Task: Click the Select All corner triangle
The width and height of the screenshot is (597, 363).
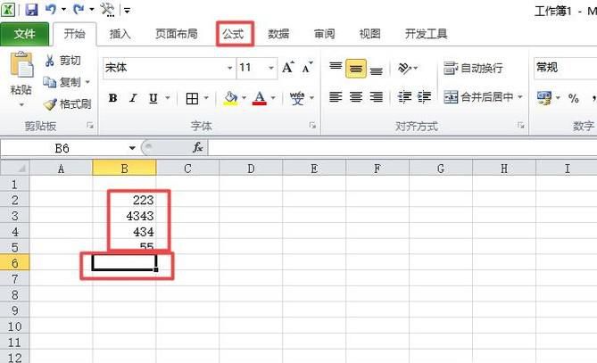Action: [15, 168]
